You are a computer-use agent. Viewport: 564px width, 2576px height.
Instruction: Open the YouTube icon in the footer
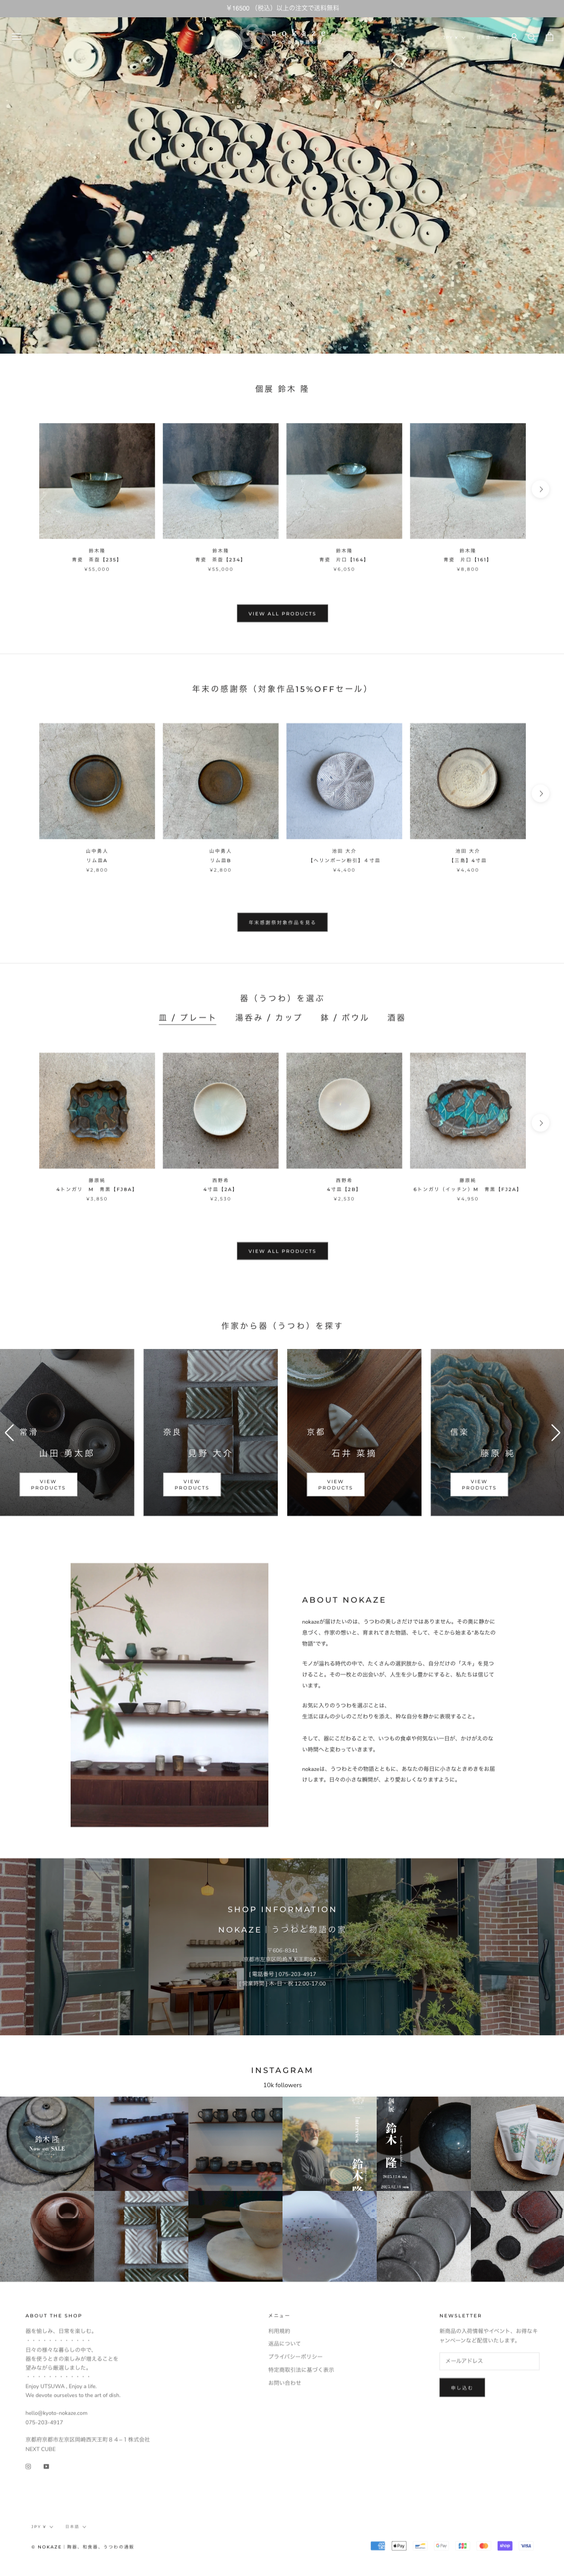pyautogui.click(x=46, y=2466)
